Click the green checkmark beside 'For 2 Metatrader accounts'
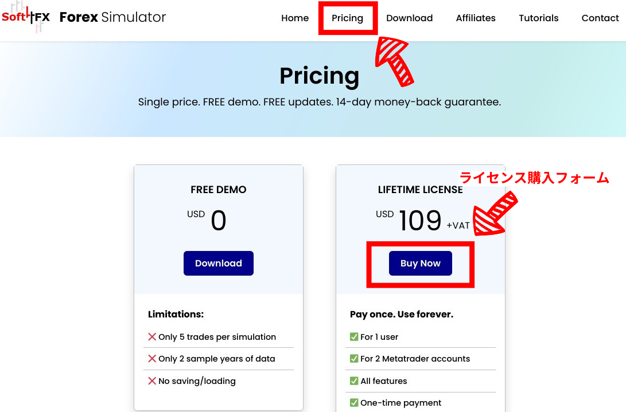Viewport: 626px width, 412px height. 354,359
